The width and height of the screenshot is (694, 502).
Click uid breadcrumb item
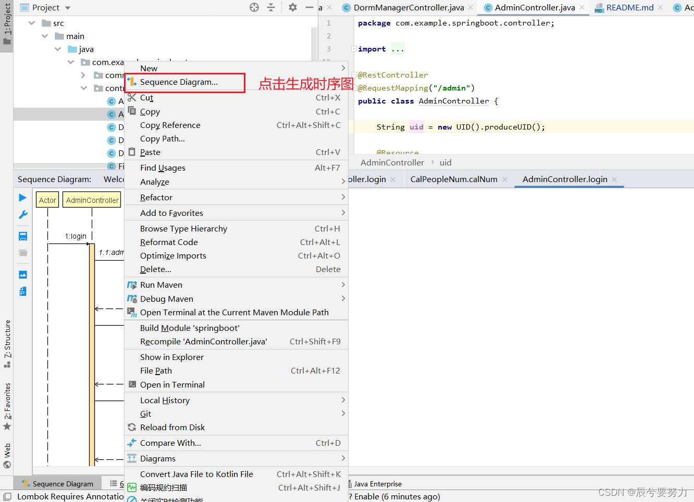pos(445,162)
